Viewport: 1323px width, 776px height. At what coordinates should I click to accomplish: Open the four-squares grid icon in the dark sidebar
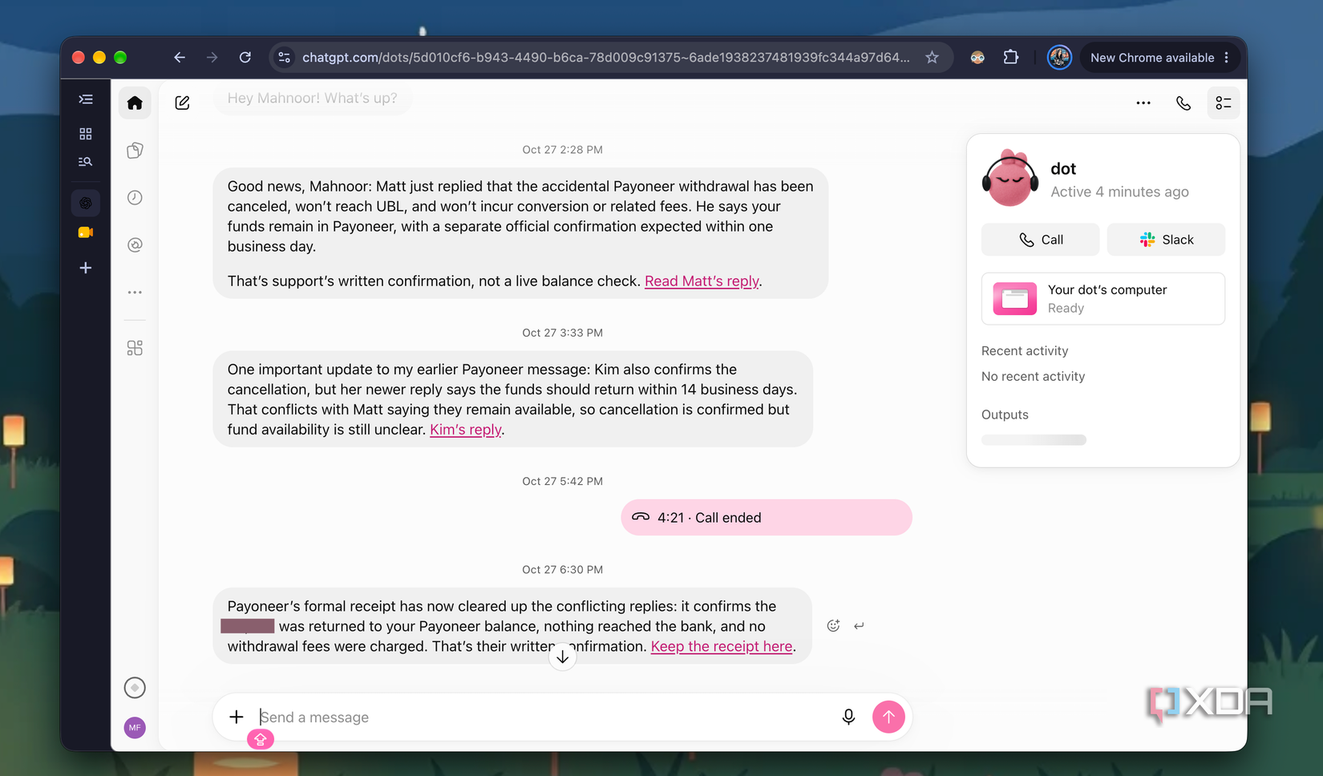pyautogui.click(x=86, y=134)
